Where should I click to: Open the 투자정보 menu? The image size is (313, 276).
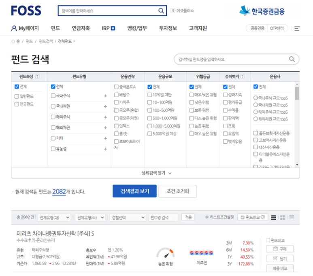(x=168, y=28)
